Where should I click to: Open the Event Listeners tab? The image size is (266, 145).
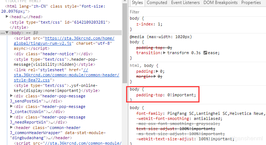tap(185, 3)
